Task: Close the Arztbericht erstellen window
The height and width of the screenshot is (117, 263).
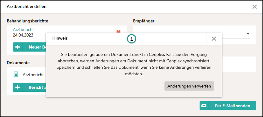Action: tap(255, 7)
